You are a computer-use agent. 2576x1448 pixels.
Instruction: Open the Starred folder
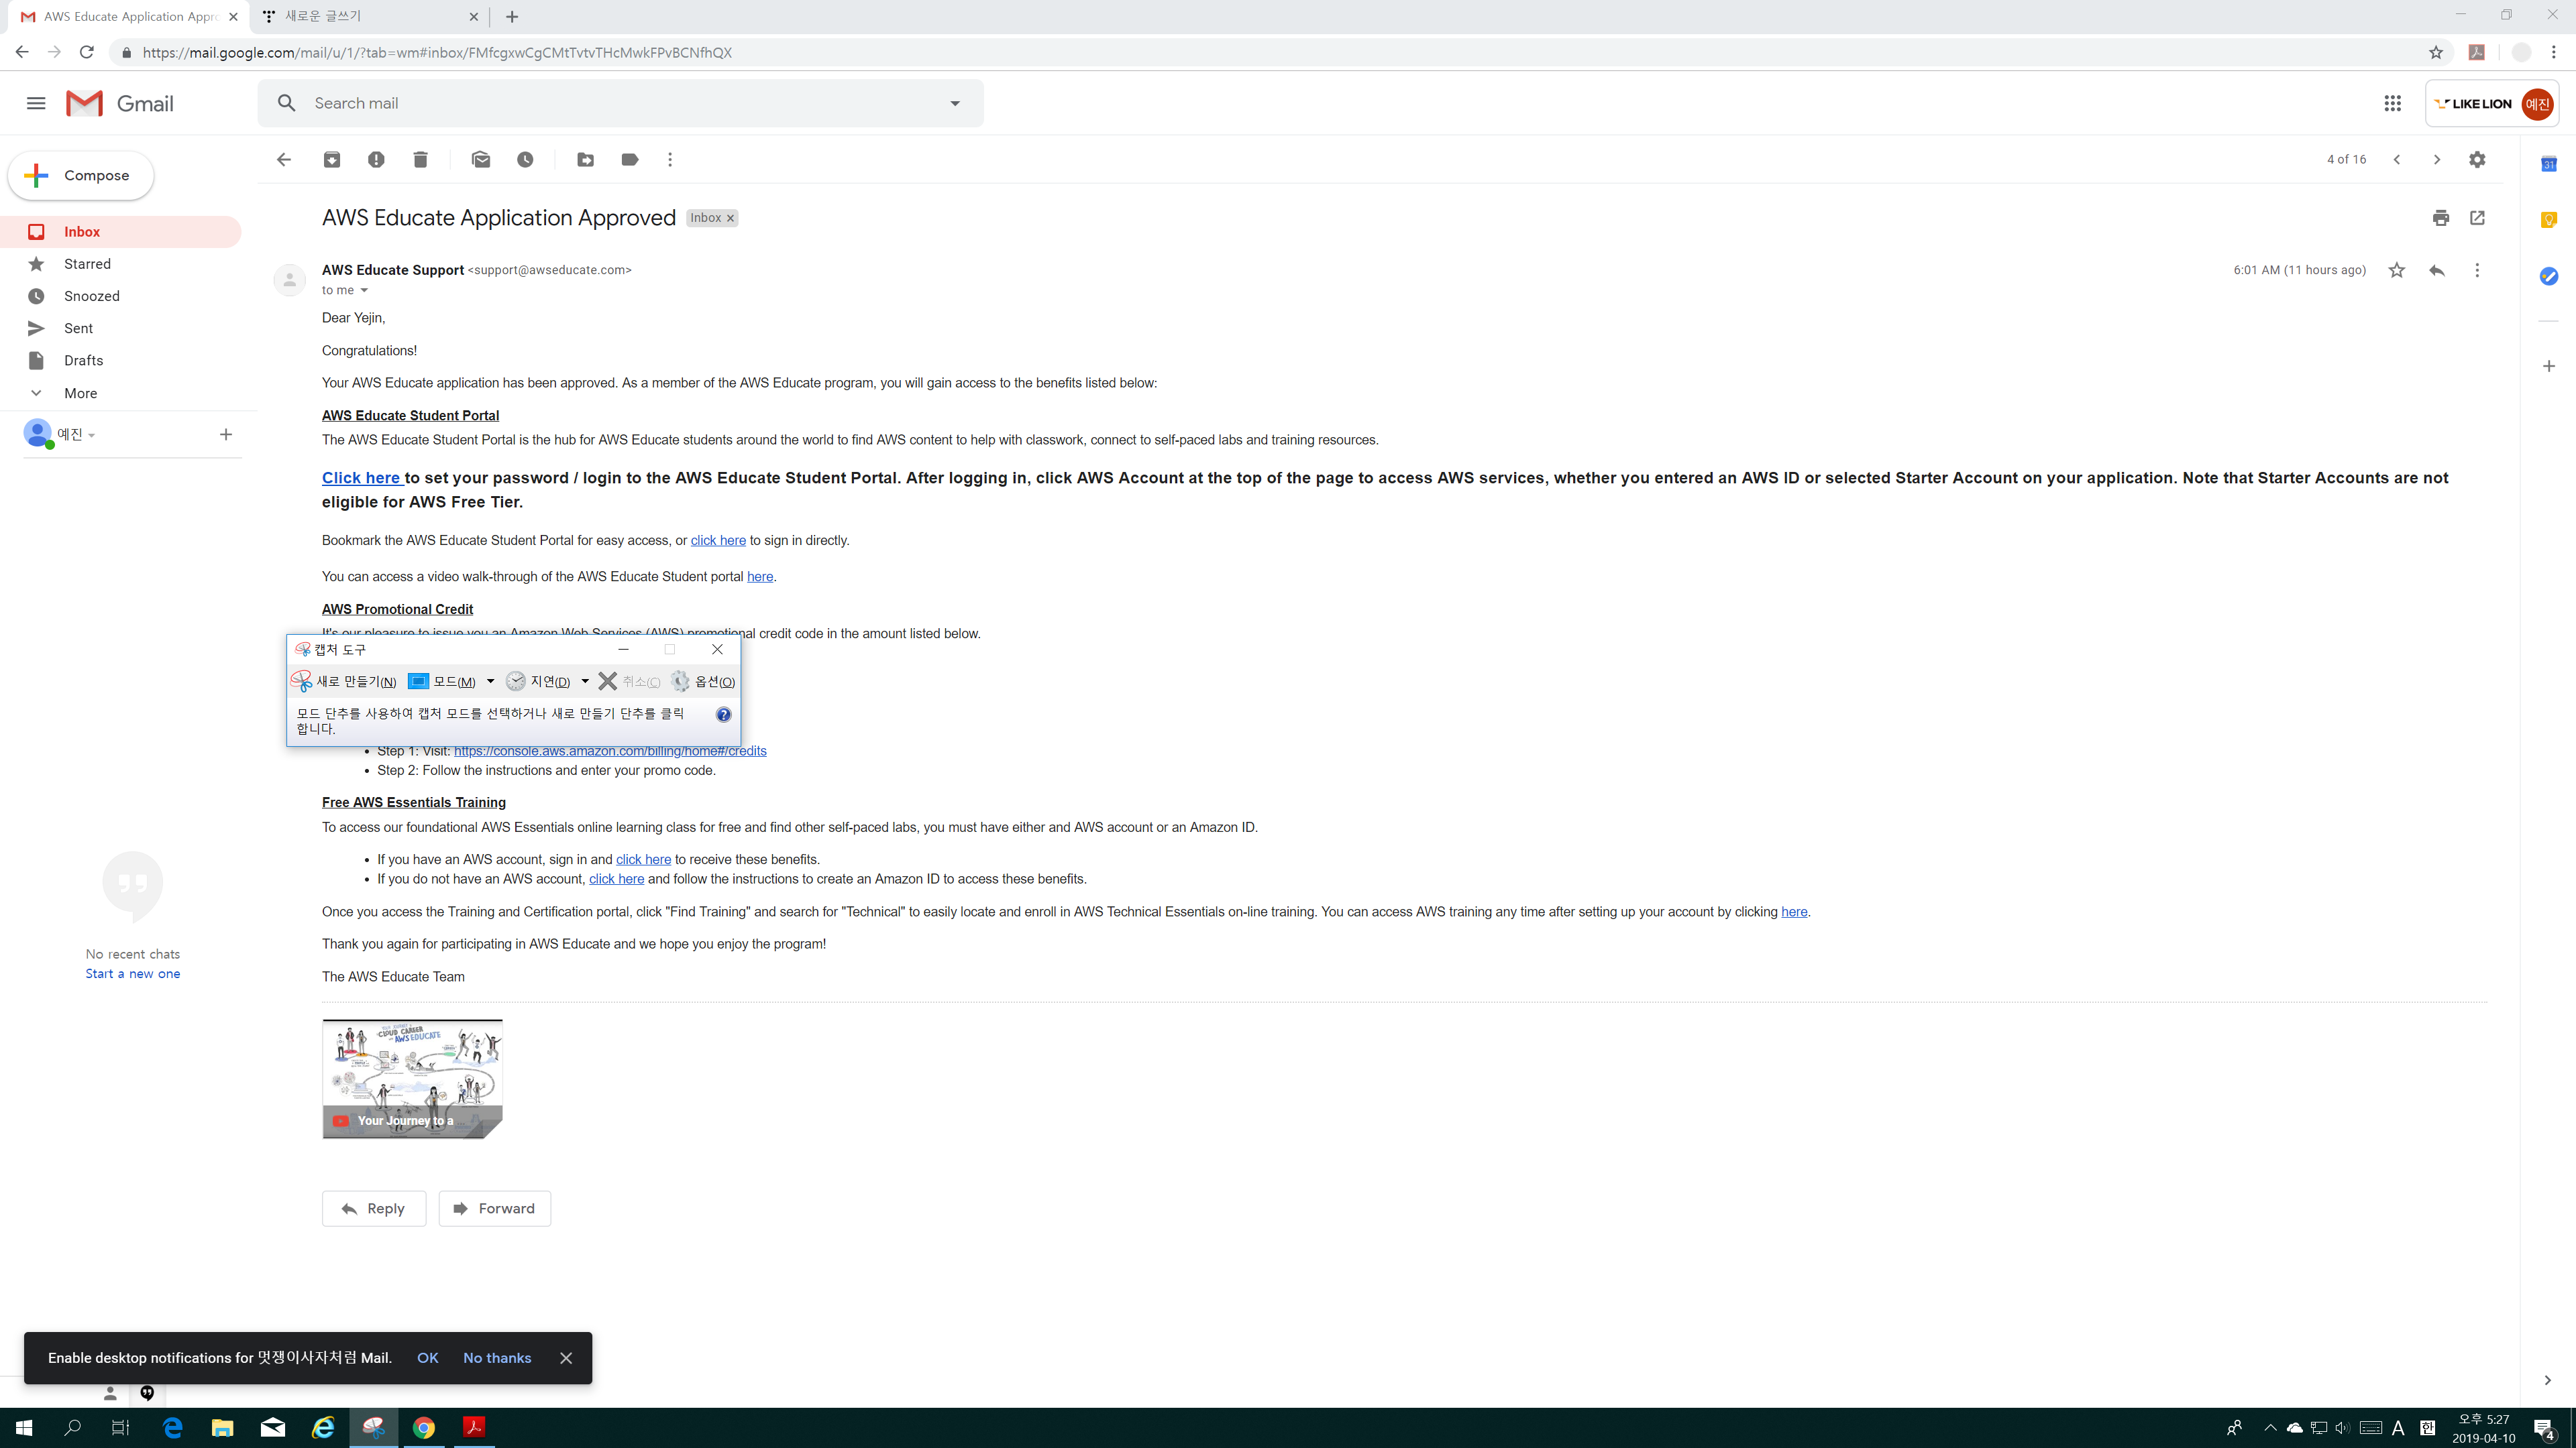click(87, 264)
